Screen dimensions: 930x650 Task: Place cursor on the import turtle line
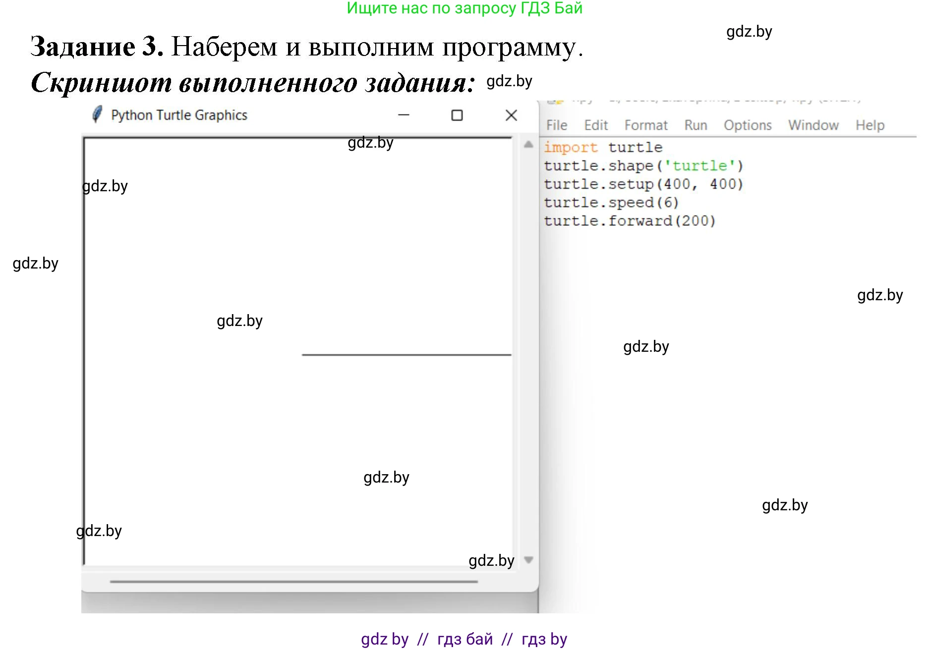click(x=602, y=148)
